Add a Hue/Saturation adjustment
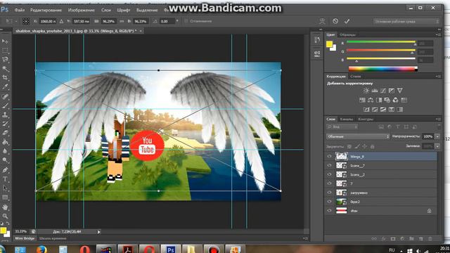Image resolution: width=450 pixels, height=253 pixels. 362,100
